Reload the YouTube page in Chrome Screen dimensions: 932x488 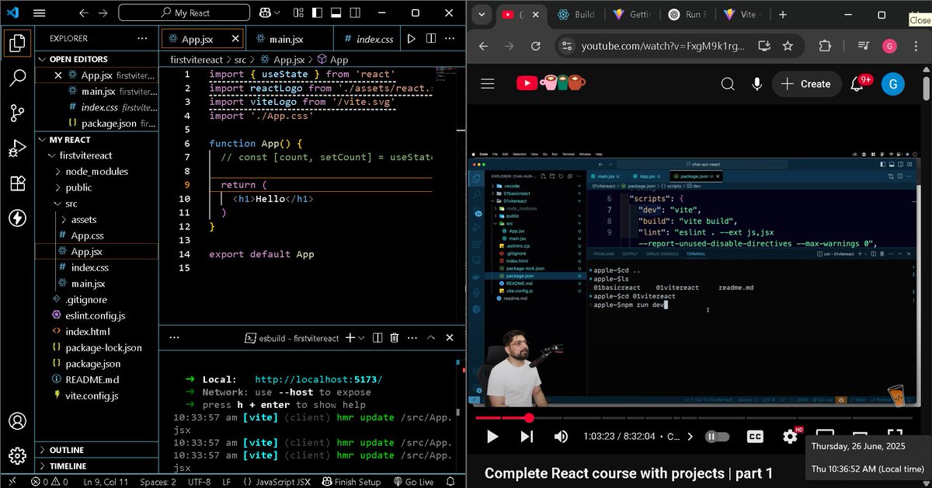536,46
